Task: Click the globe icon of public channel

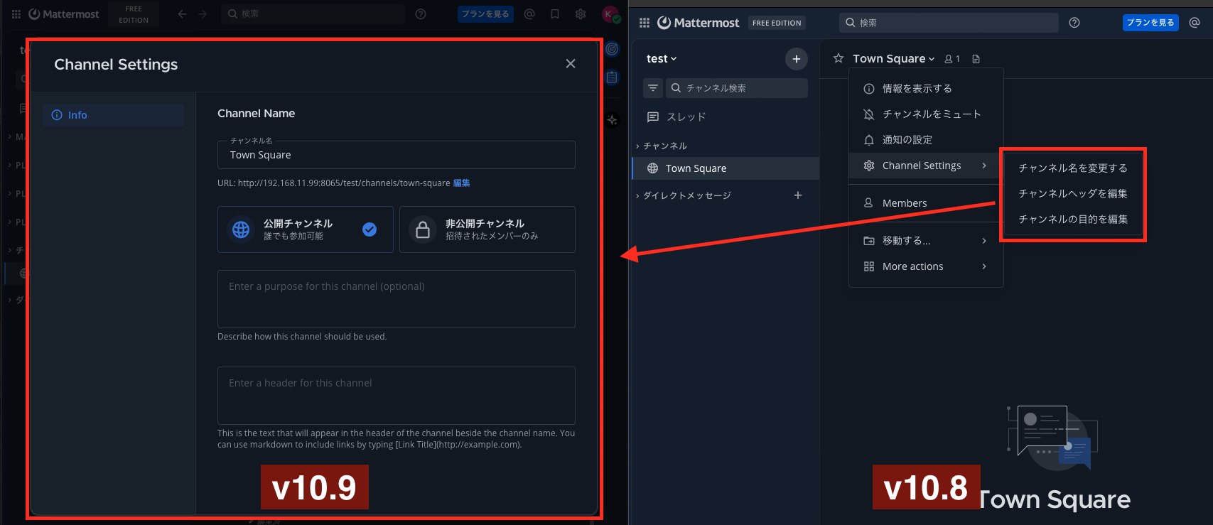Action: coord(241,229)
